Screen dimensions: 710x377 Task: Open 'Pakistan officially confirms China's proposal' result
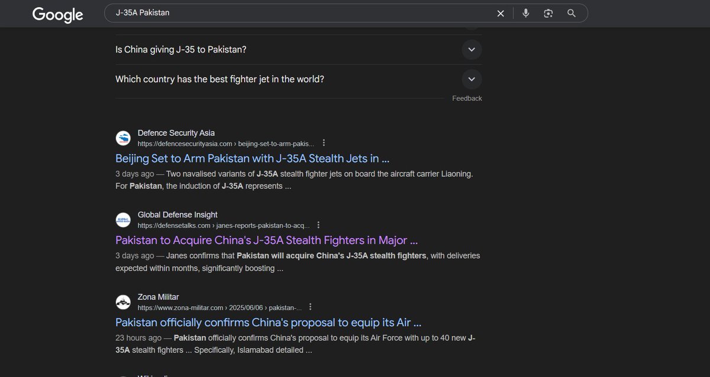click(x=268, y=323)
